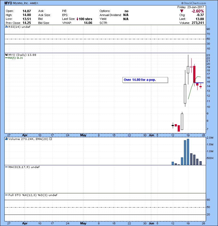Click the Low value 13.51
Image resolution: width=218 pixels, height=226 pixels.
point(27,19)
